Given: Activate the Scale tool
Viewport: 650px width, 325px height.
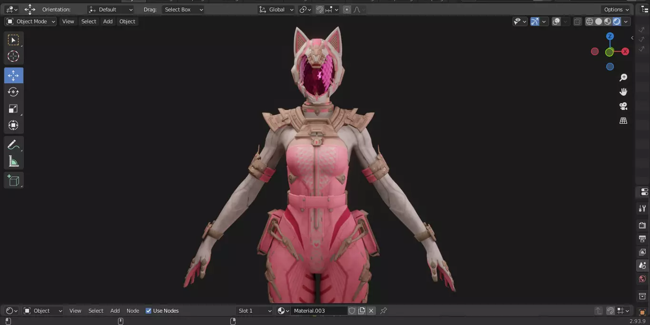Looking at the screenshot, I should (13, 108).
